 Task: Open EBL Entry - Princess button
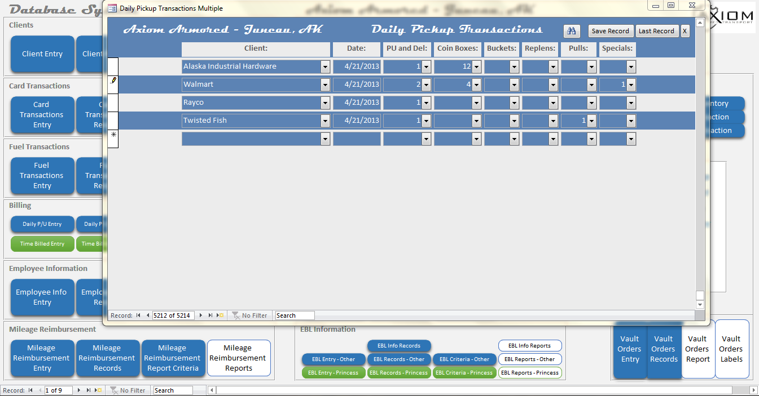[334, 373]
